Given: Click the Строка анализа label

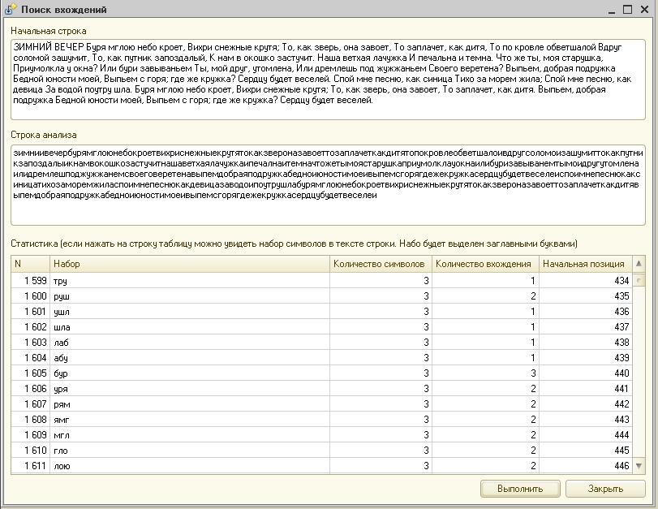Looking at the screenshot, I should [x=44, y=135].
